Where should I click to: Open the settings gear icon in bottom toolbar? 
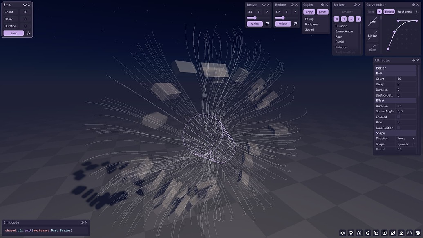[x=417, y=232]
